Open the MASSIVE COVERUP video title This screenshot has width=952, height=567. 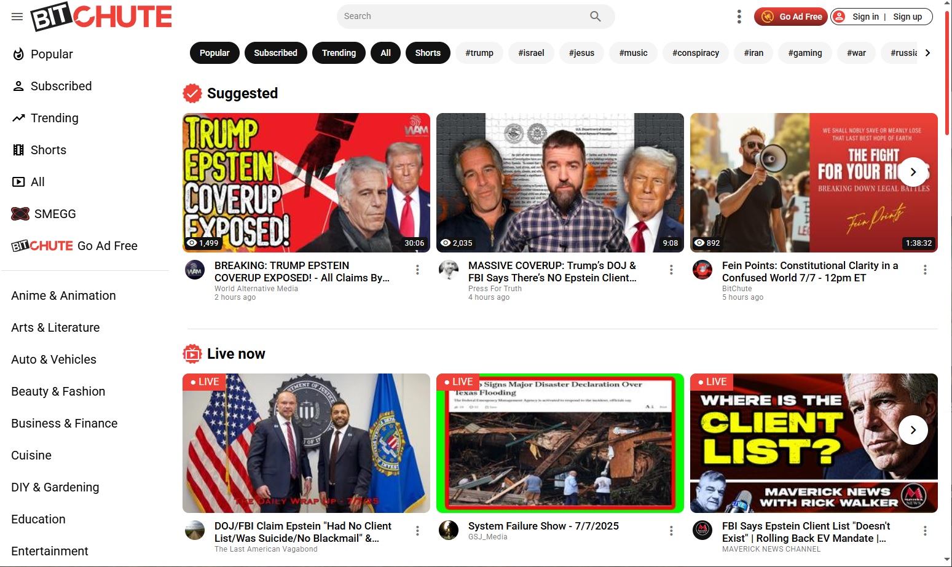click(x=552, y=272)
